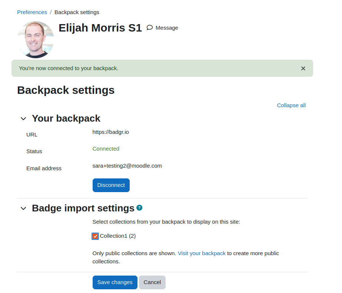Cancel the backpack settings form
Viewport: 342px width, 293px height.
point(152,282)
